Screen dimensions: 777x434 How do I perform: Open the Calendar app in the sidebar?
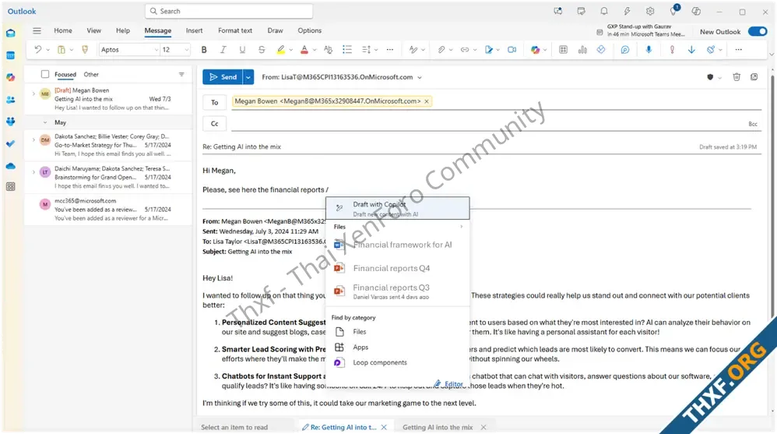(x=10, y=55)
